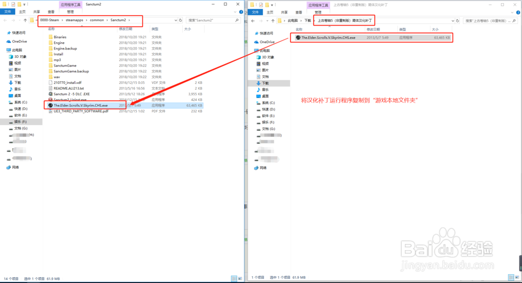Open OneDrive in 汉化补丁 window sidebar
The image size is (522, 283).
267,42
